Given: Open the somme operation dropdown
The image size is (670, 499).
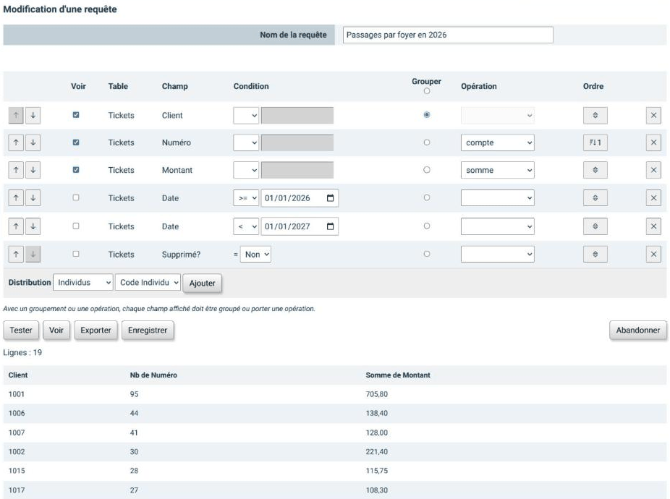Looking at the screenshot, I should (497, 170).
